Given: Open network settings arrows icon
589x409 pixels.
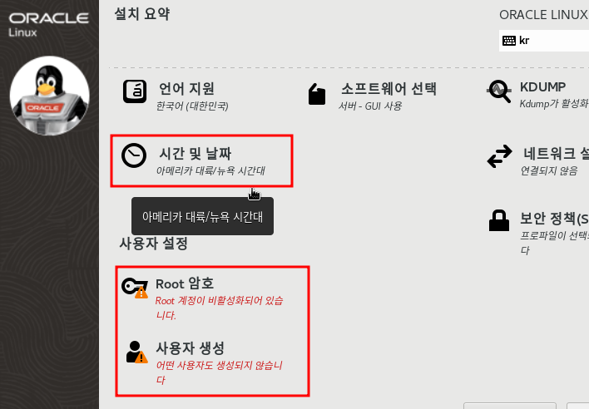Looking at the screenshot, I should tap(499, 156).
